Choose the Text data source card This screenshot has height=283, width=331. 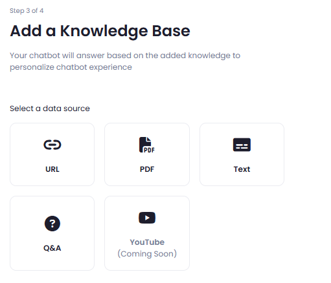point(242,154)
